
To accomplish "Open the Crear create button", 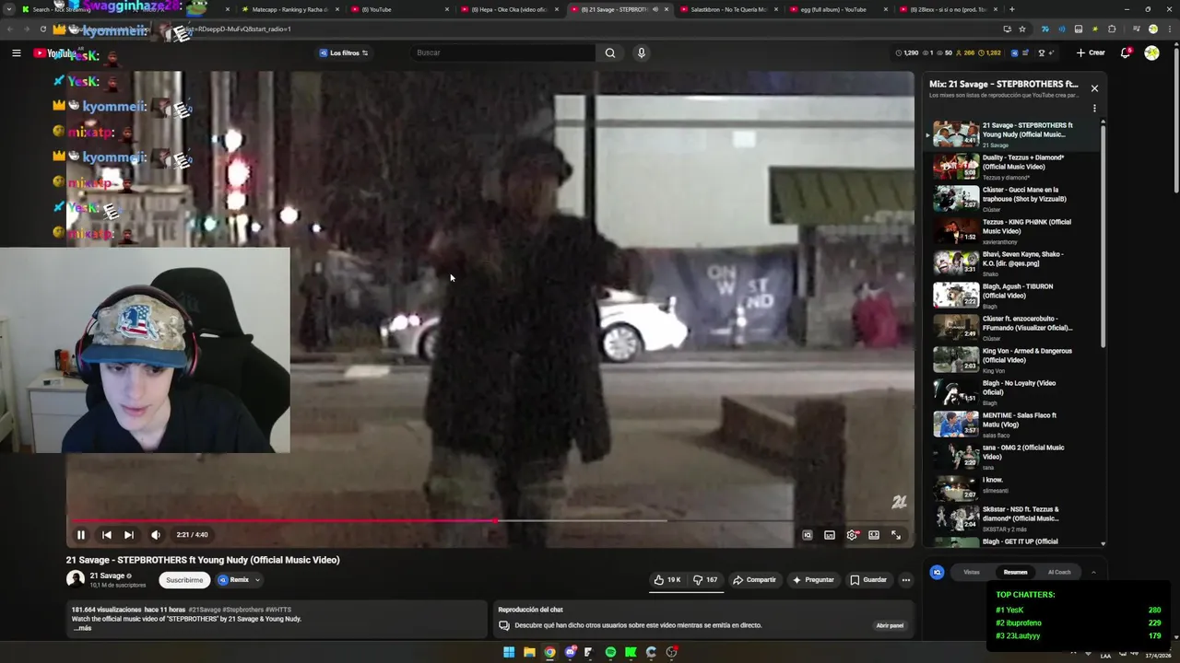I will point(1091,52).
